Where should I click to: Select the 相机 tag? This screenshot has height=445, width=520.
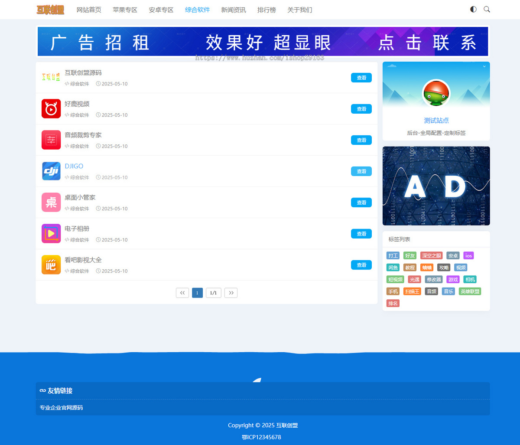pos(470,279)
